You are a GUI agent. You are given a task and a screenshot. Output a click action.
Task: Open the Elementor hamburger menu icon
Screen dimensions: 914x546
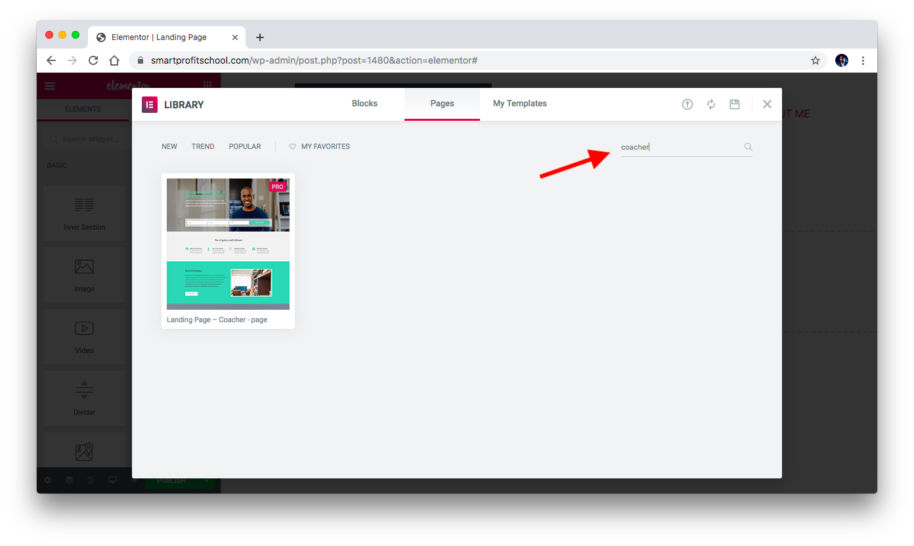point(50,86)
